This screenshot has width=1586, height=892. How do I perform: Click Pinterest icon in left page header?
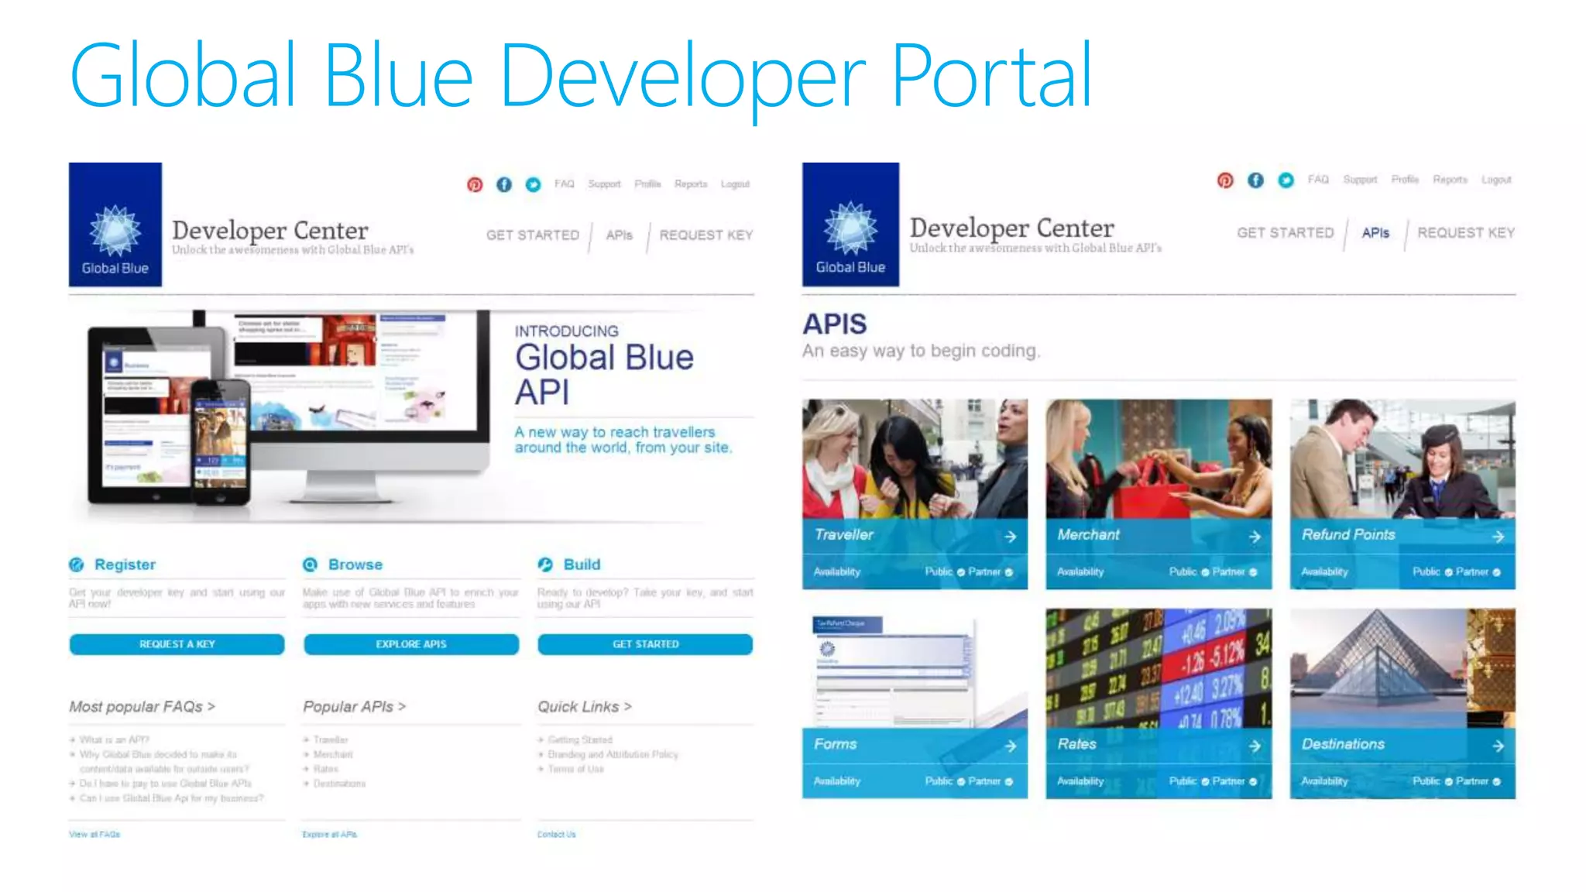(x=475, y=184)
